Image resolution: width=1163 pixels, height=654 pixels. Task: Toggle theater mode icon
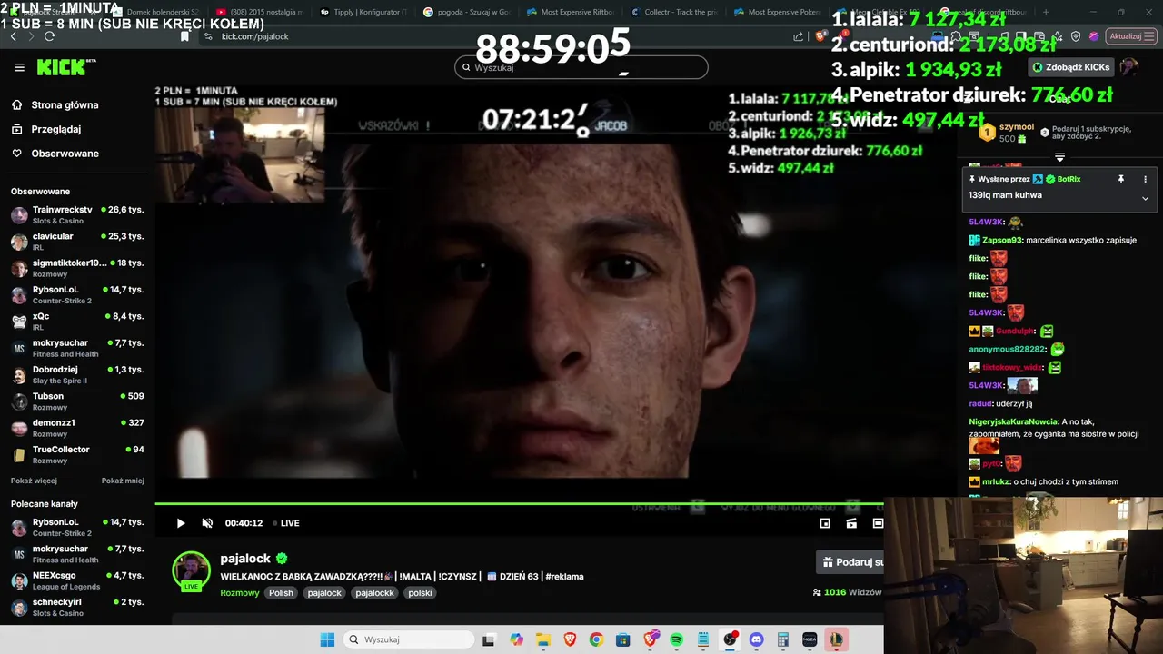(x=878, y=523)
